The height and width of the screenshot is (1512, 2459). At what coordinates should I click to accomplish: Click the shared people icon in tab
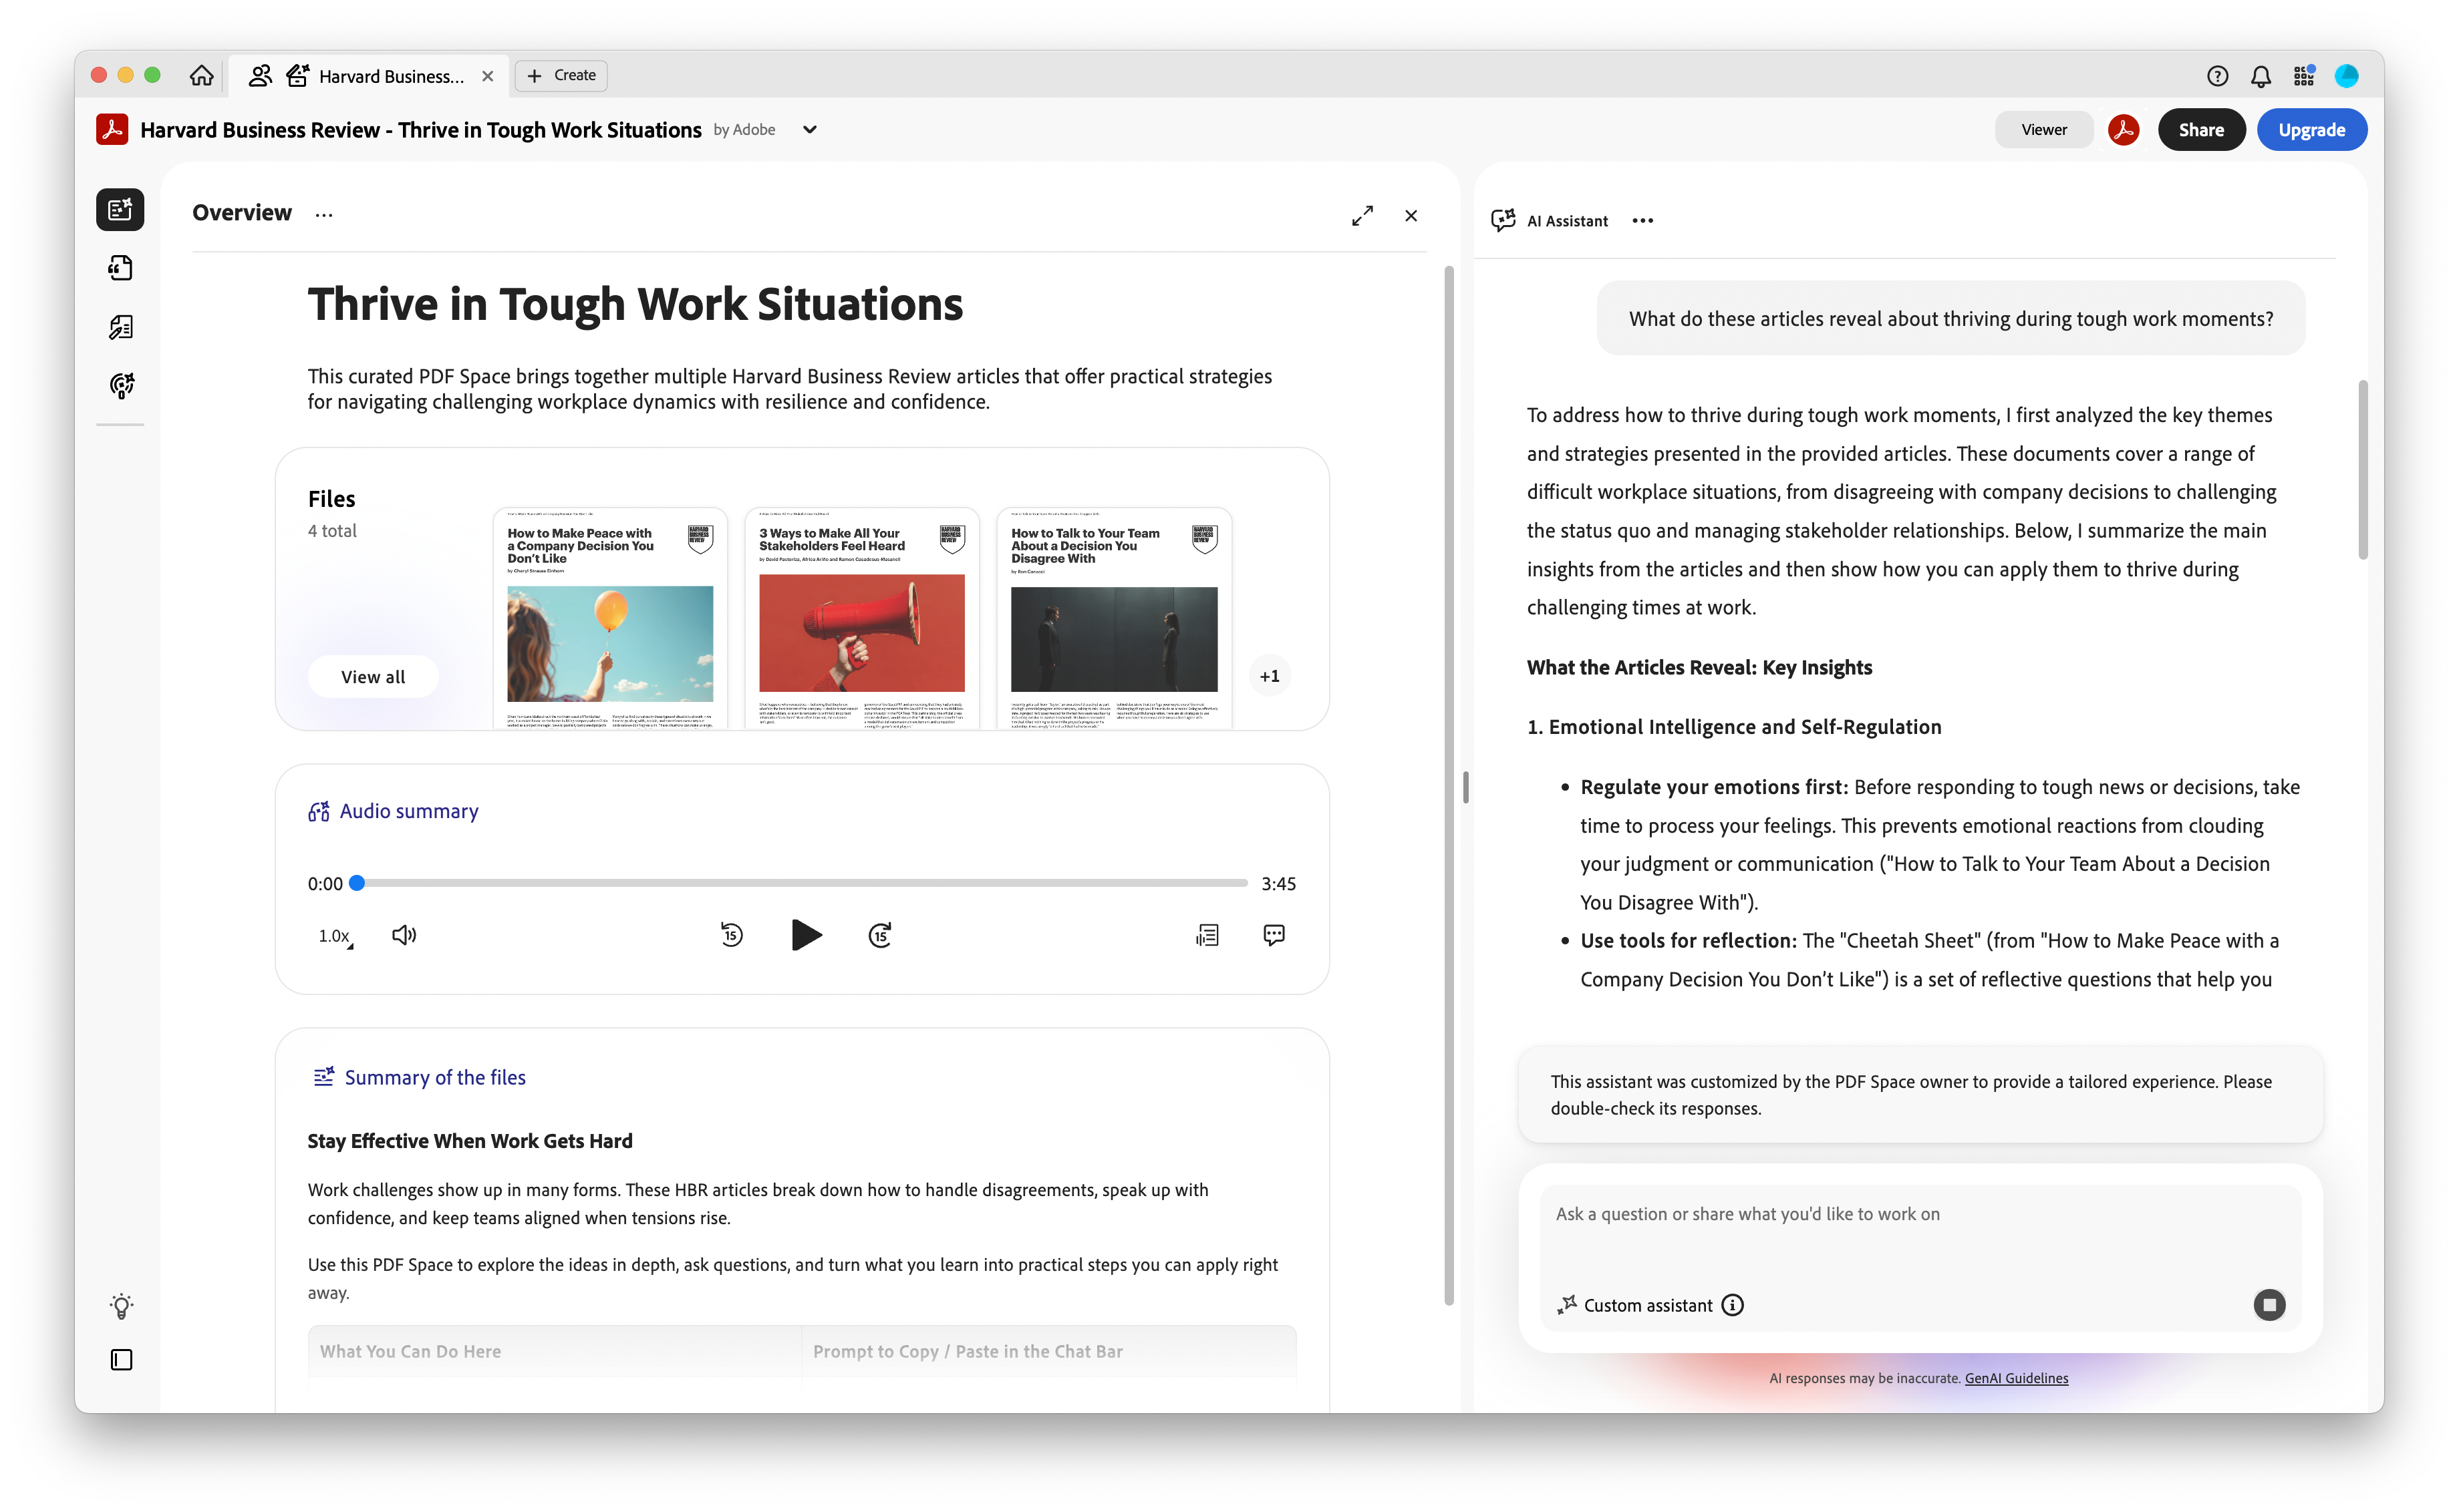coord(259,76)
